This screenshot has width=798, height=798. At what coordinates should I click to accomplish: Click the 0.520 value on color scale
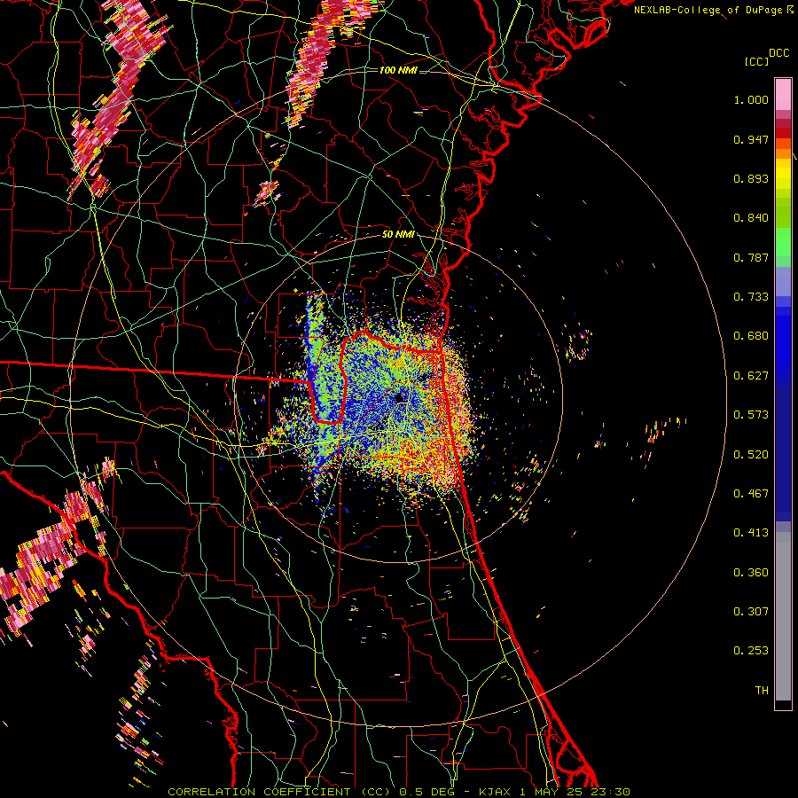click(751, 455)
